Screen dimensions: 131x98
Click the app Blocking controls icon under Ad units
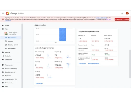click(x=6, y=45)
